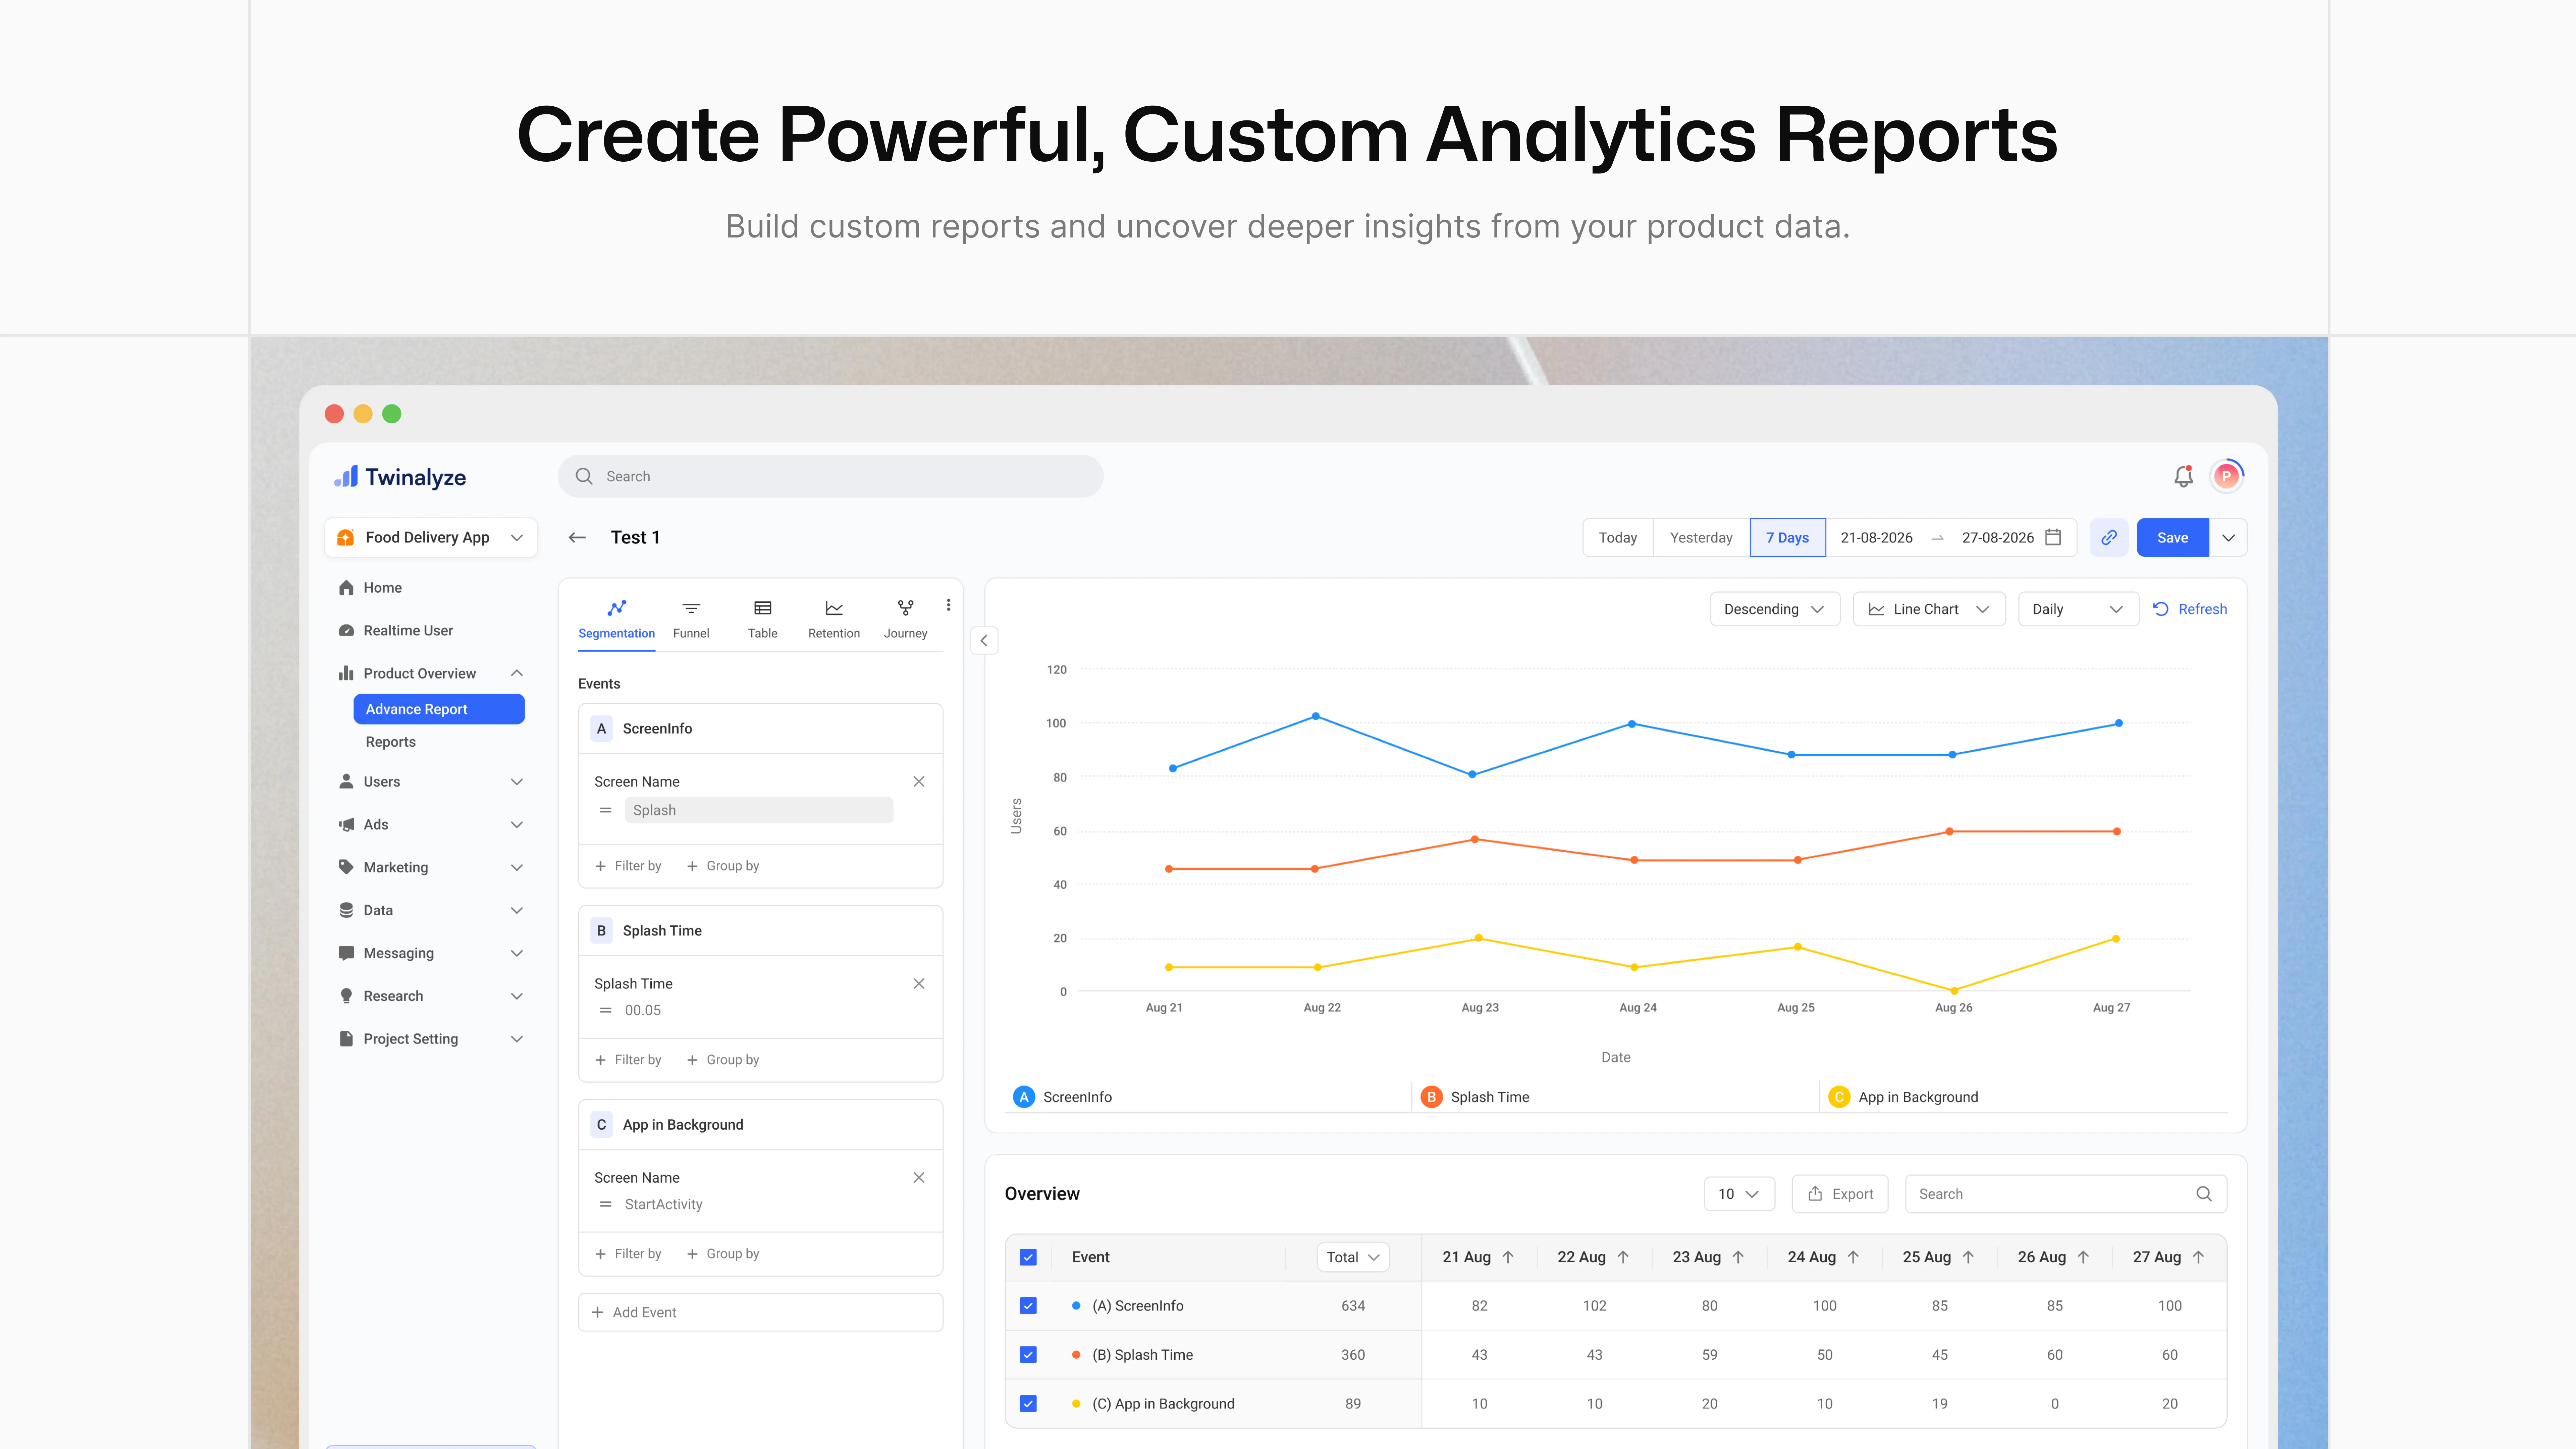Switch to the Funnel tab
2576x1449 pixels.
691,620
